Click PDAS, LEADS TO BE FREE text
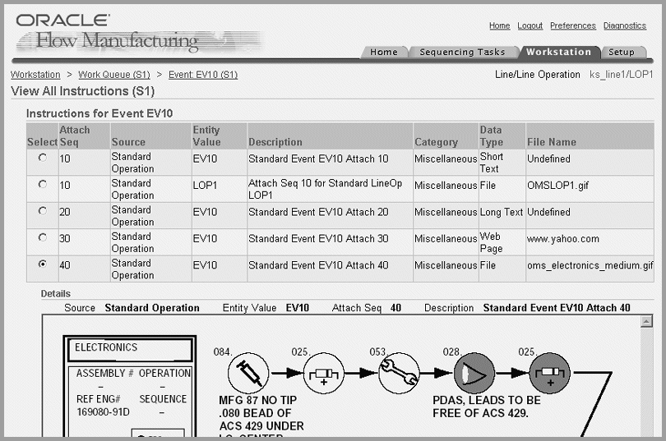 [x=487, y=407]
